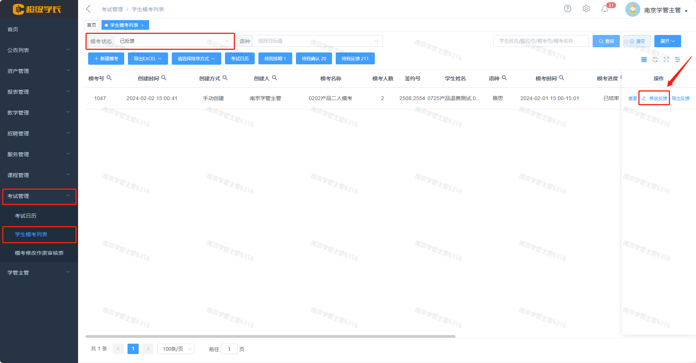Open column settings slider icon

pos(677,60)
